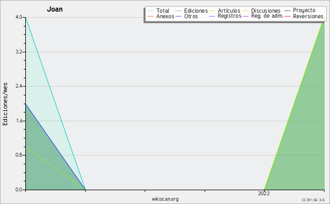Screen dimensions: 330x204
Task: Click the Ediciones/mes y-axis title
Action: [x=5, y=104]
